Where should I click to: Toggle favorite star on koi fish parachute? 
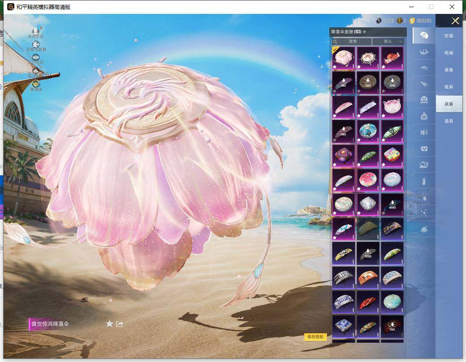click(384, 67)
